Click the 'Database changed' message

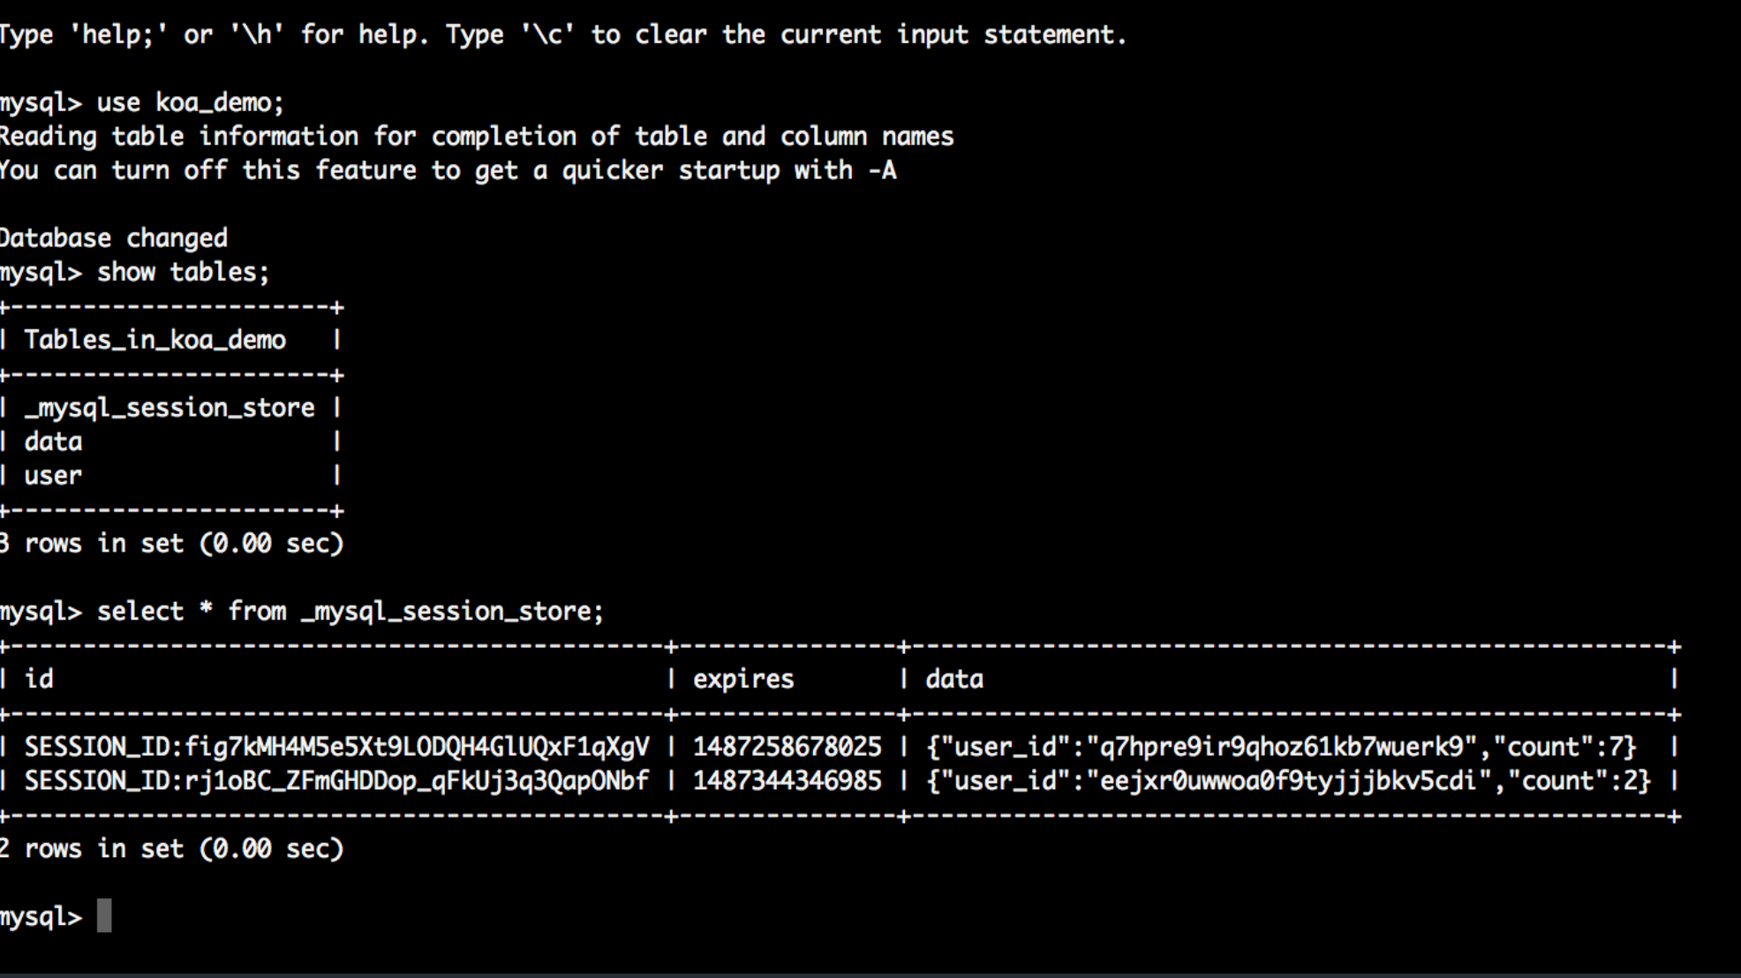tap(114, 238)
